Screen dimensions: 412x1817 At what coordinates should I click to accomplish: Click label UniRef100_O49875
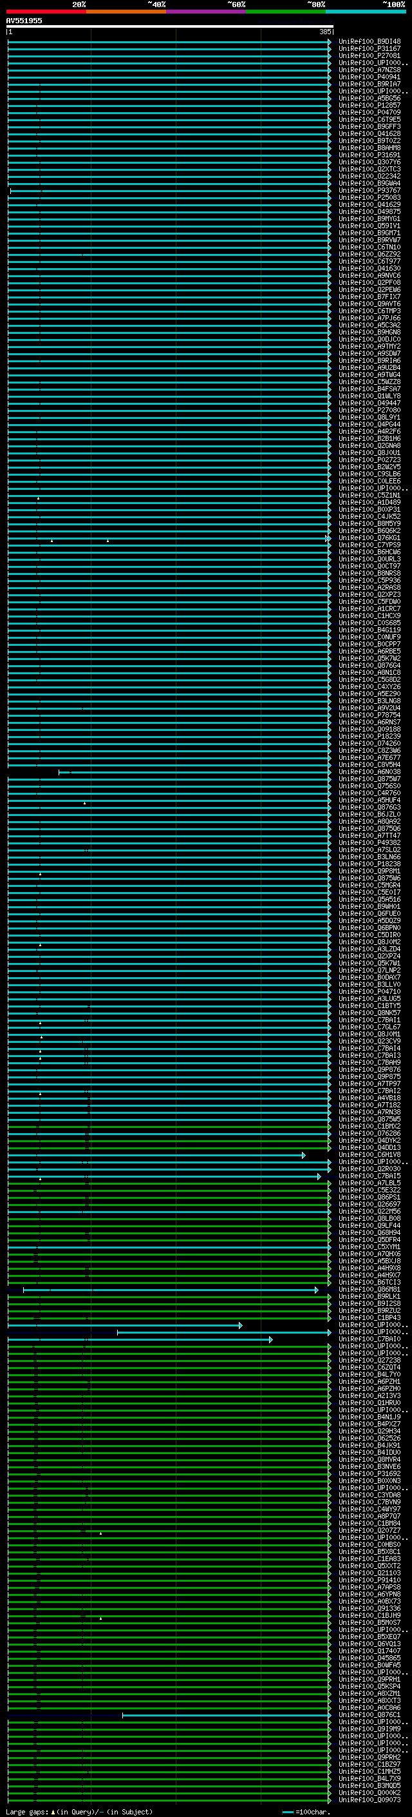(370, 211)
